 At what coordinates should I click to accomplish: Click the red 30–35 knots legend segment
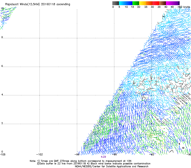tap(156, 3)
